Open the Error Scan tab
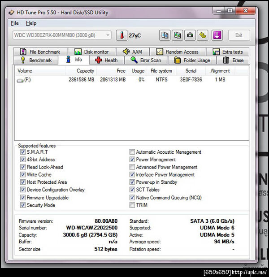 tap(146, 60)
